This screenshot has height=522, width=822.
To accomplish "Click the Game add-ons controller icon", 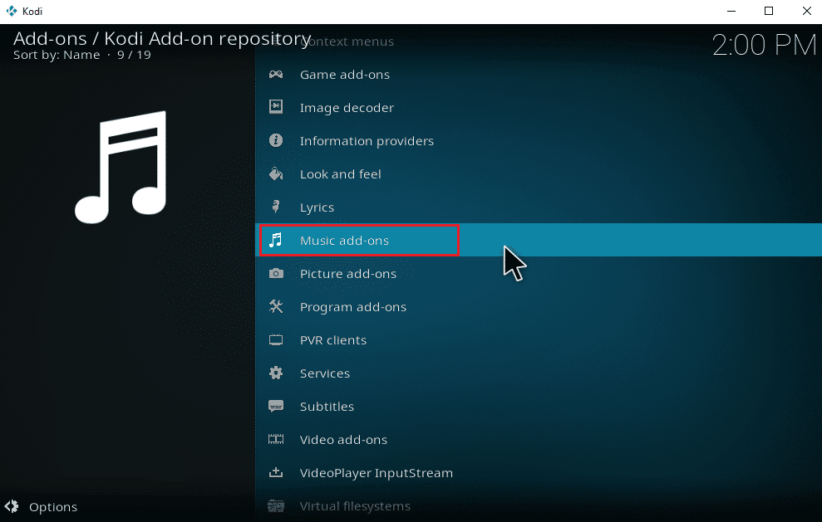I will click(276, 75).
